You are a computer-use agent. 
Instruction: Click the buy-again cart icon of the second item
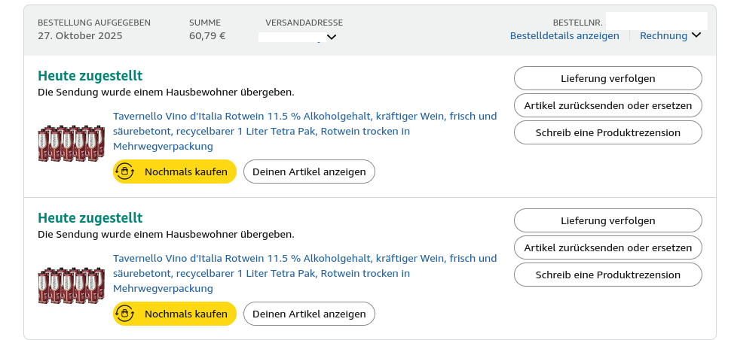point(124,314)
